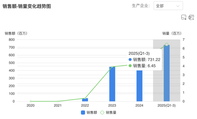The height and width of the screenshot is (119, 197).
Task: Click the 2025(Q1-3) line data point
Action: (167, 44)
